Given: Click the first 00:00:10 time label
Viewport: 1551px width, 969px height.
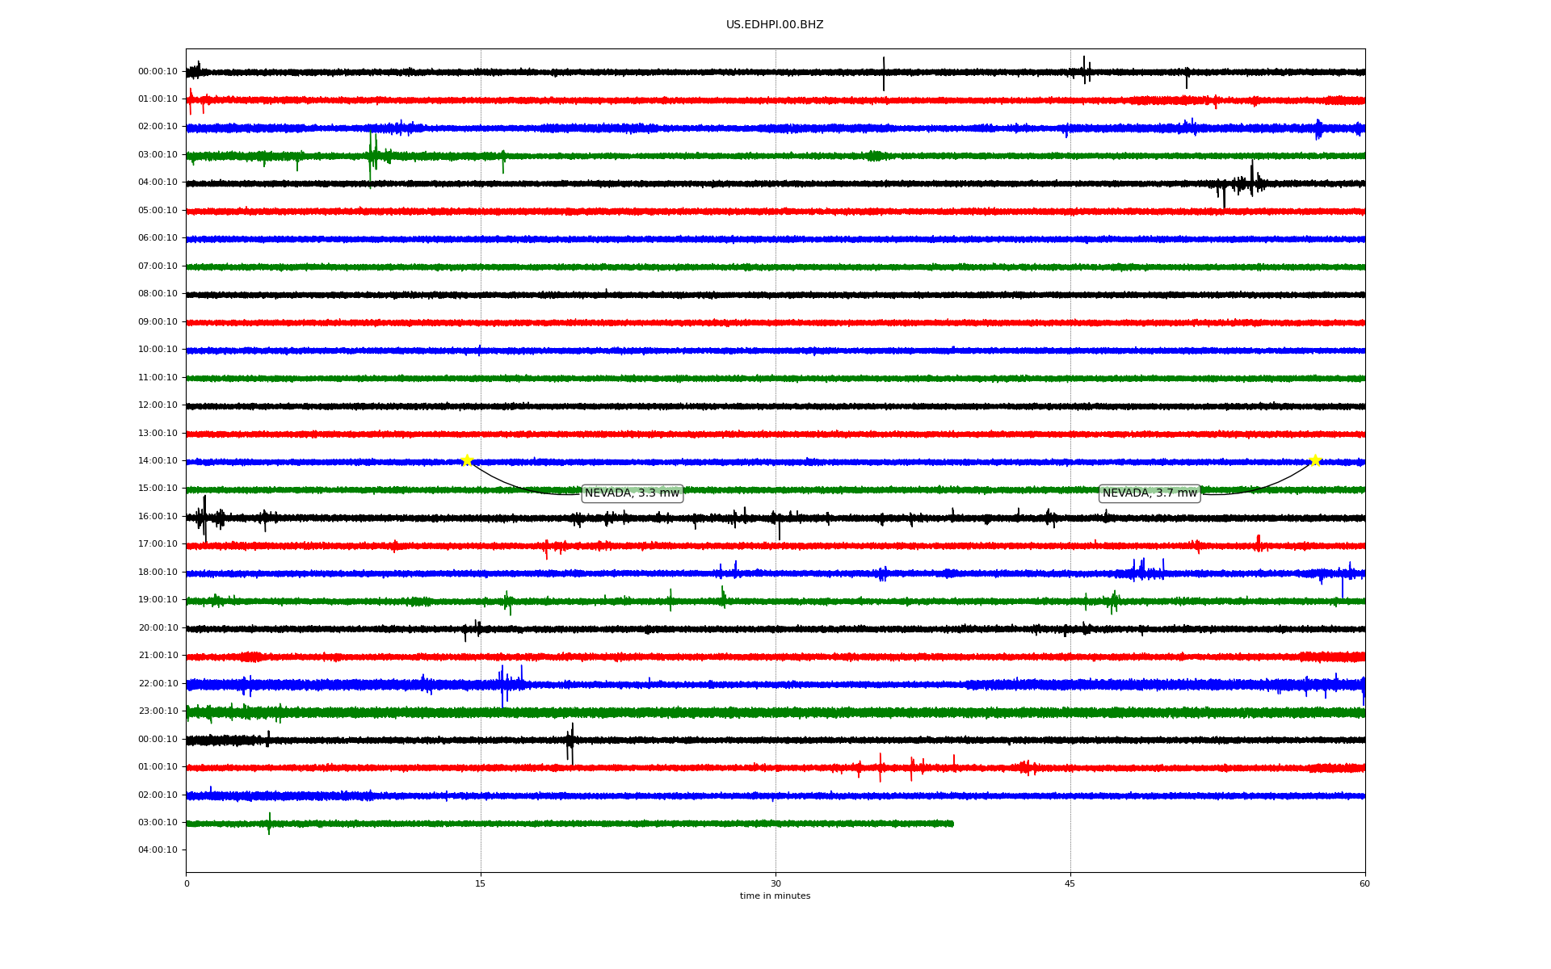Looking at the screenshot, I should click(x=158, y=72).
